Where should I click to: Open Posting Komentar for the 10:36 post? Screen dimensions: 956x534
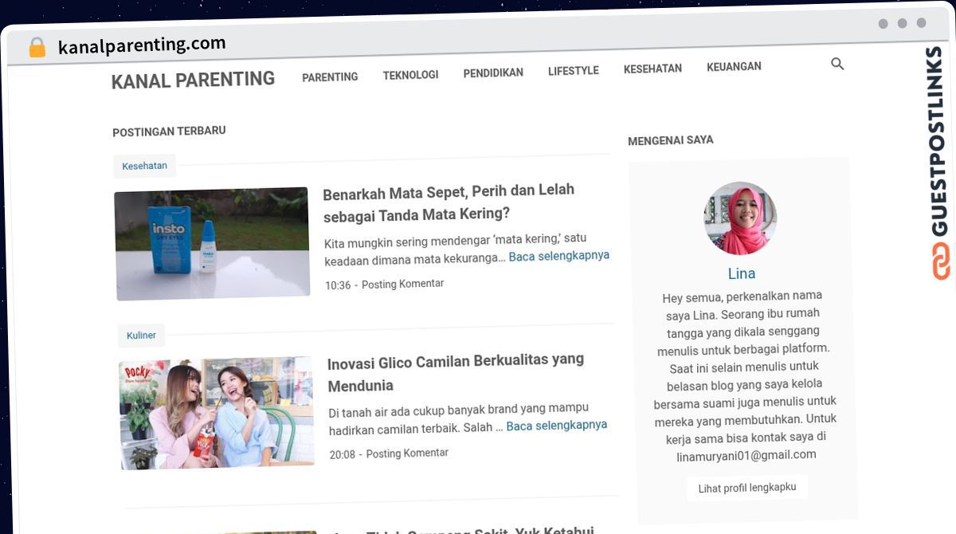coord(402,284)
